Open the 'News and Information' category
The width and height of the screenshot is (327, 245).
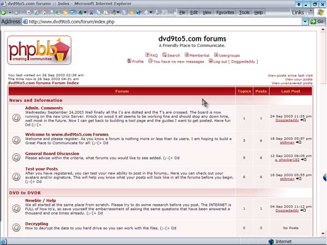(x=35, y=100)
